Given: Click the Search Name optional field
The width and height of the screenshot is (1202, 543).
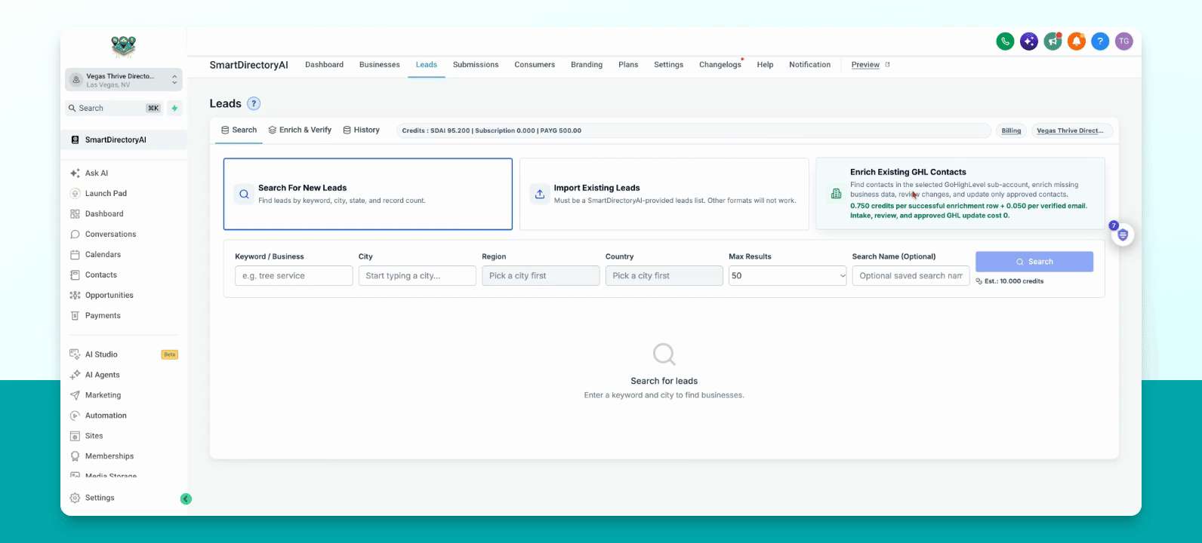Looking at the screenshot, I should [x=911, y=275].
